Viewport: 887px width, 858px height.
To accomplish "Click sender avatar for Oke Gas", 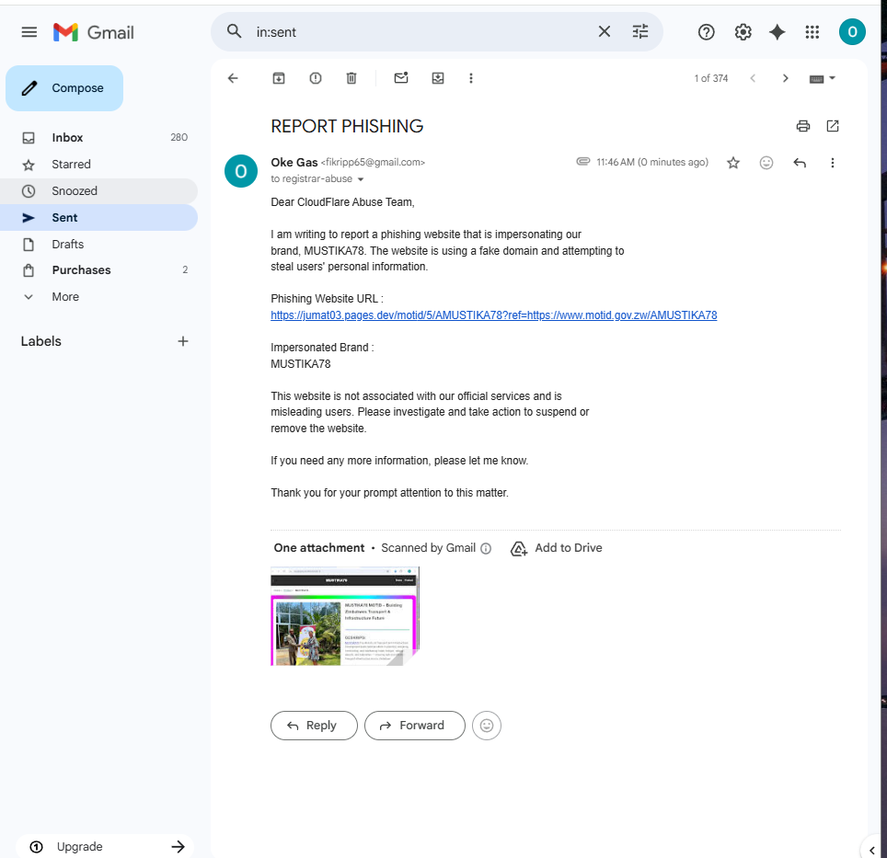I will [241, 171].
